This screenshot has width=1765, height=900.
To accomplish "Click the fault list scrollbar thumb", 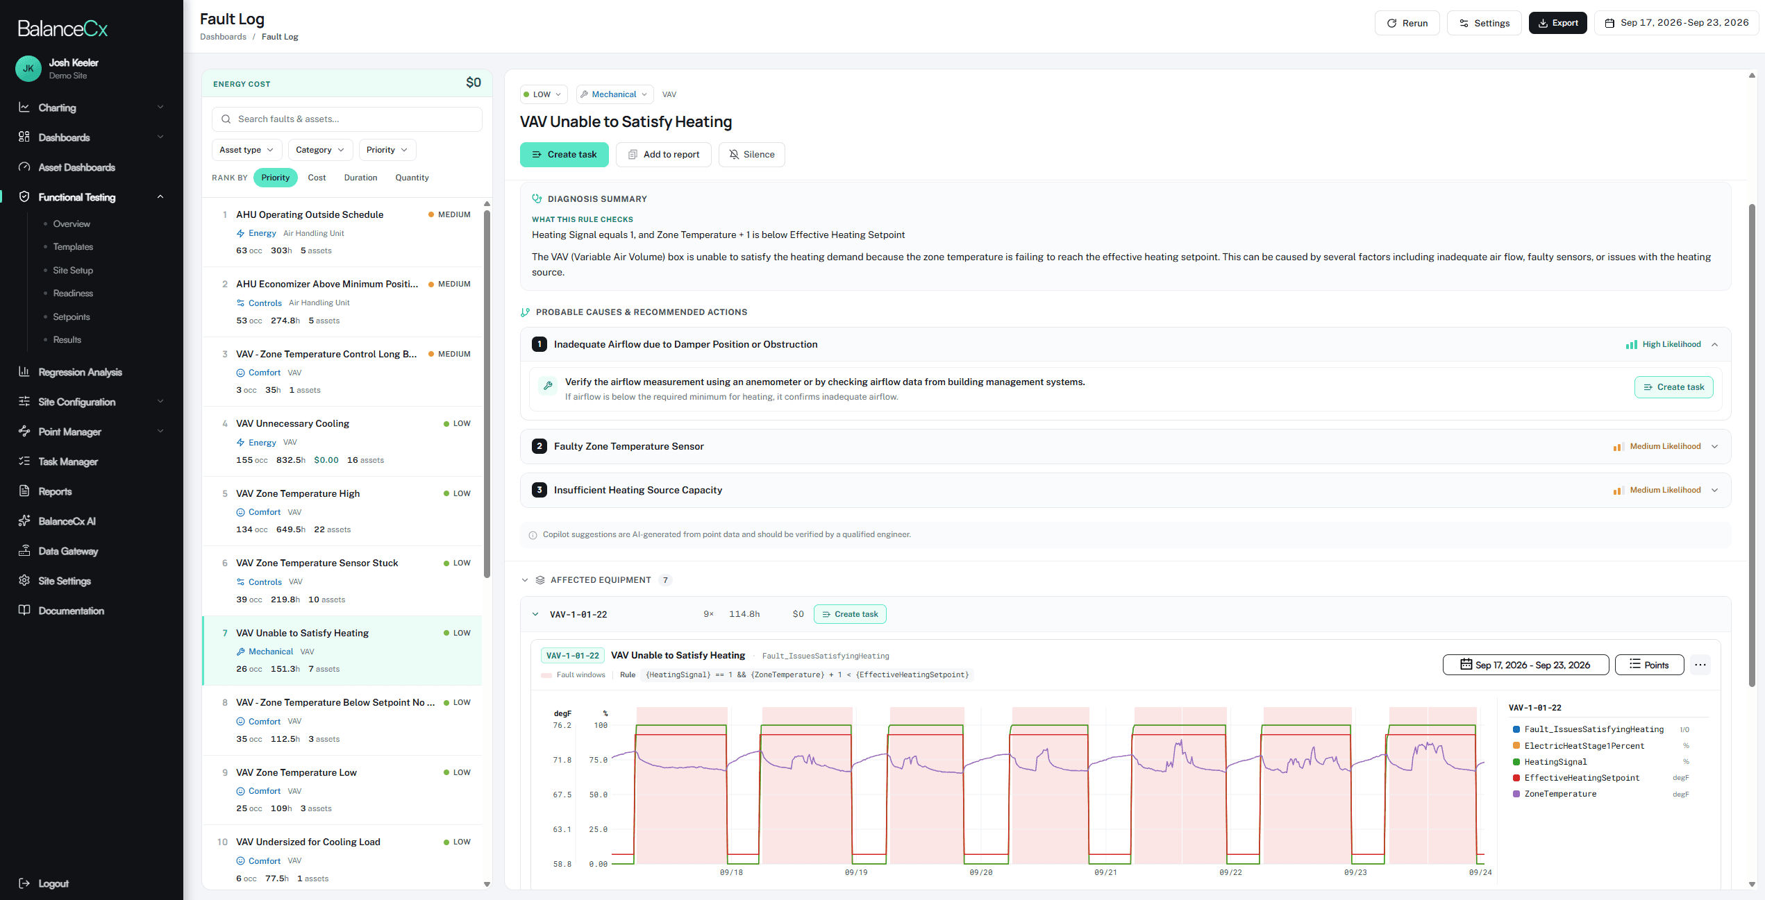I will [x=487, y=393].
